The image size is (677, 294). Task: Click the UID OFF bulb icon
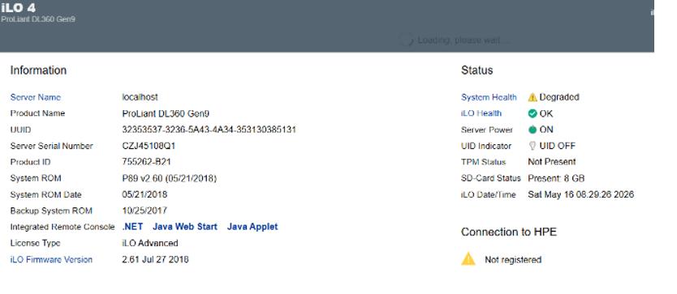(533, 146)
